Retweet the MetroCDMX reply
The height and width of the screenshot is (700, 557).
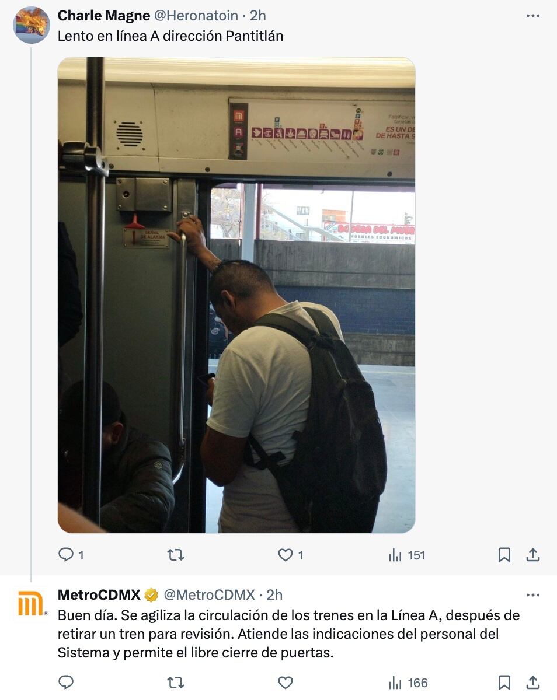(176, 682)
